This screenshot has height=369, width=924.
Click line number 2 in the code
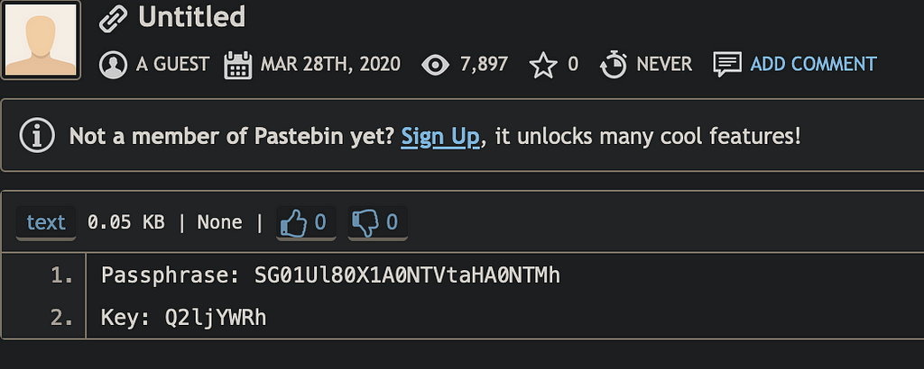(x=62, y=318)
